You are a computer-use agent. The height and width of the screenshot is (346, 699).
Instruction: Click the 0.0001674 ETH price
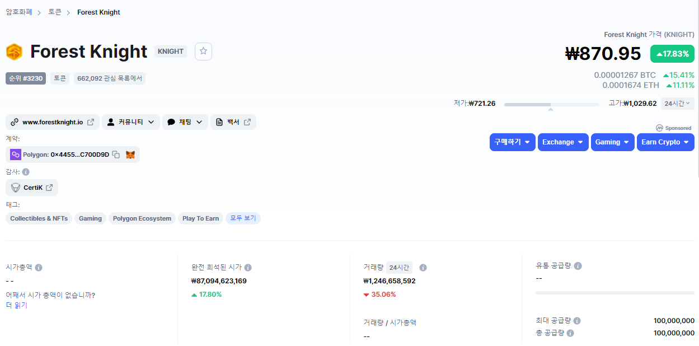(x=631, y=85)
